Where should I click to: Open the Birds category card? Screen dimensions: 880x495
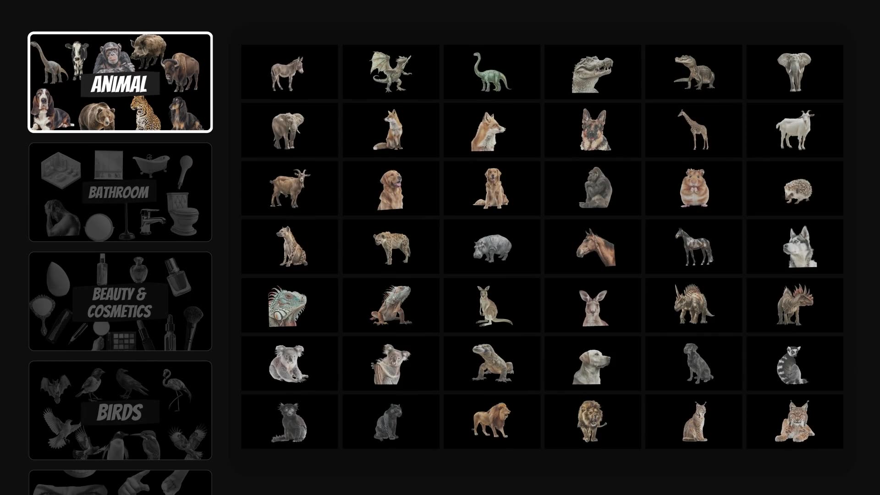click(x=120, y=410)
